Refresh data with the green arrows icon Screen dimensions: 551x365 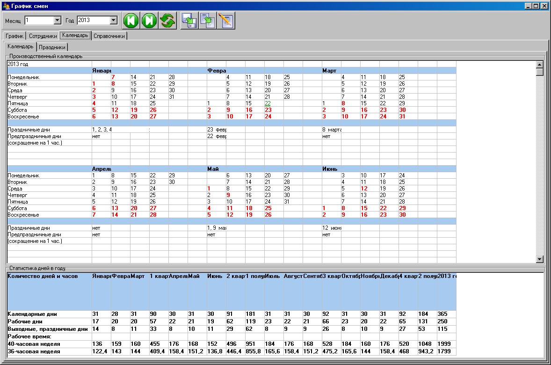pyautogui.click(x=167, y=21)
